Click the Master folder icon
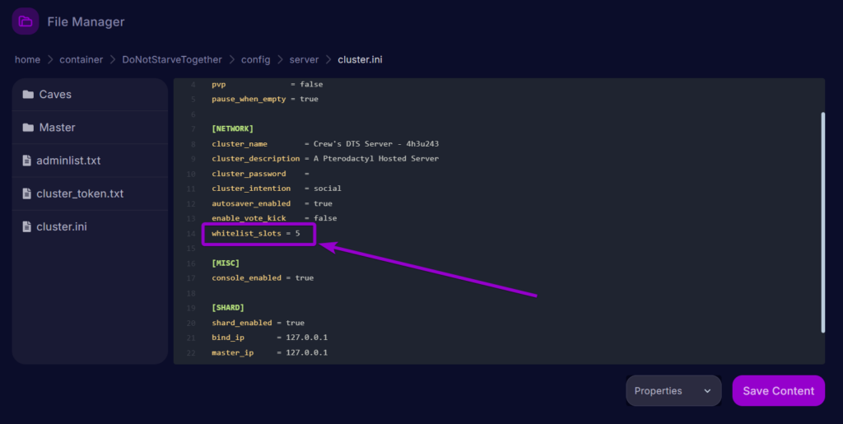The height and width of the screenshot is (424, 843). pos(28,128)
